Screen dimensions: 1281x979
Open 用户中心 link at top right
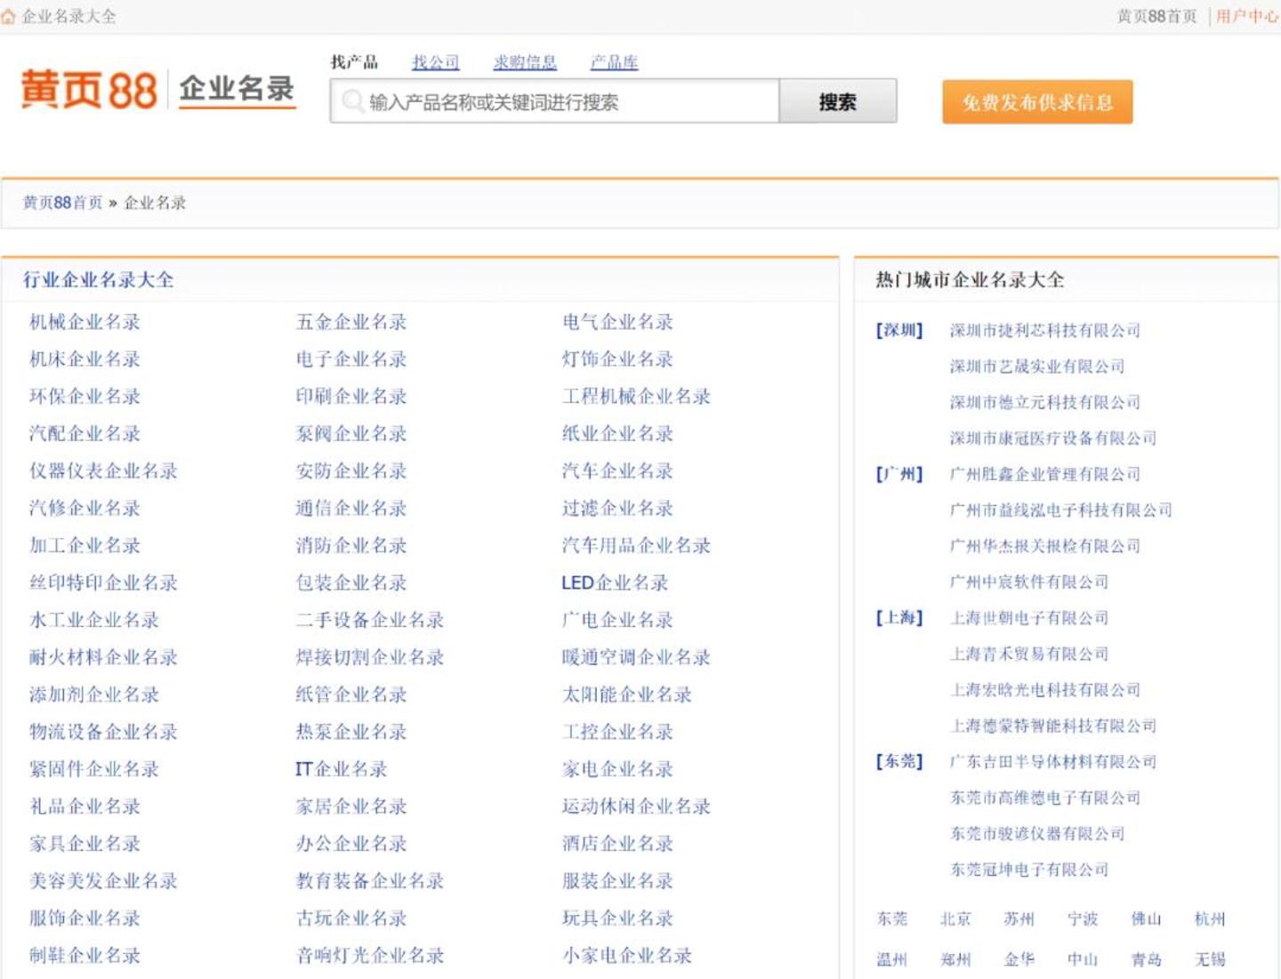[x=1246, y=16]
